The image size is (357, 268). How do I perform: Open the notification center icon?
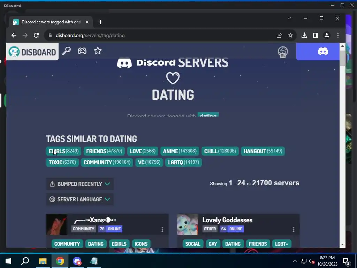tap(346, 261)
